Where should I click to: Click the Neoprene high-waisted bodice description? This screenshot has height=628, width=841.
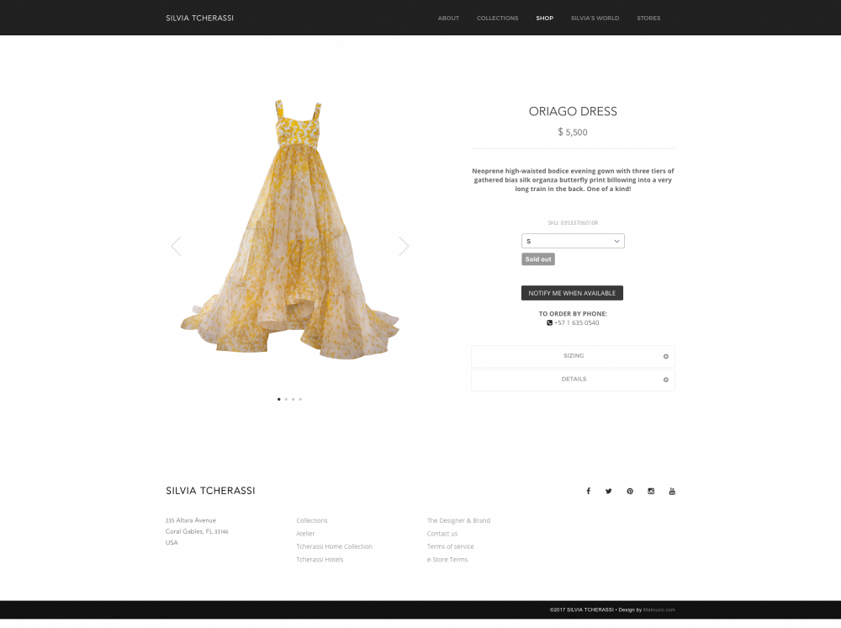573,180
